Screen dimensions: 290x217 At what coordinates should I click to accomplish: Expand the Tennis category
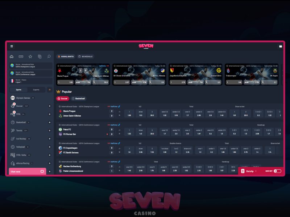50,131
